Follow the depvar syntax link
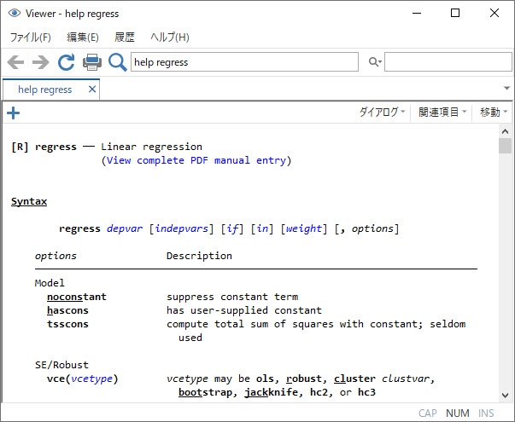 pyautogui.click(x=125, y=228)
